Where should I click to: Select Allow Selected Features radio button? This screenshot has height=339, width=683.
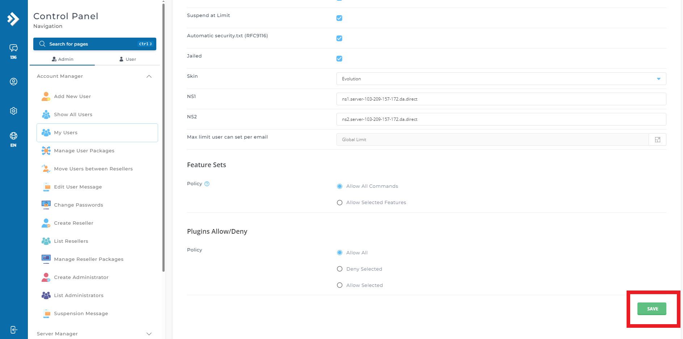340,203
